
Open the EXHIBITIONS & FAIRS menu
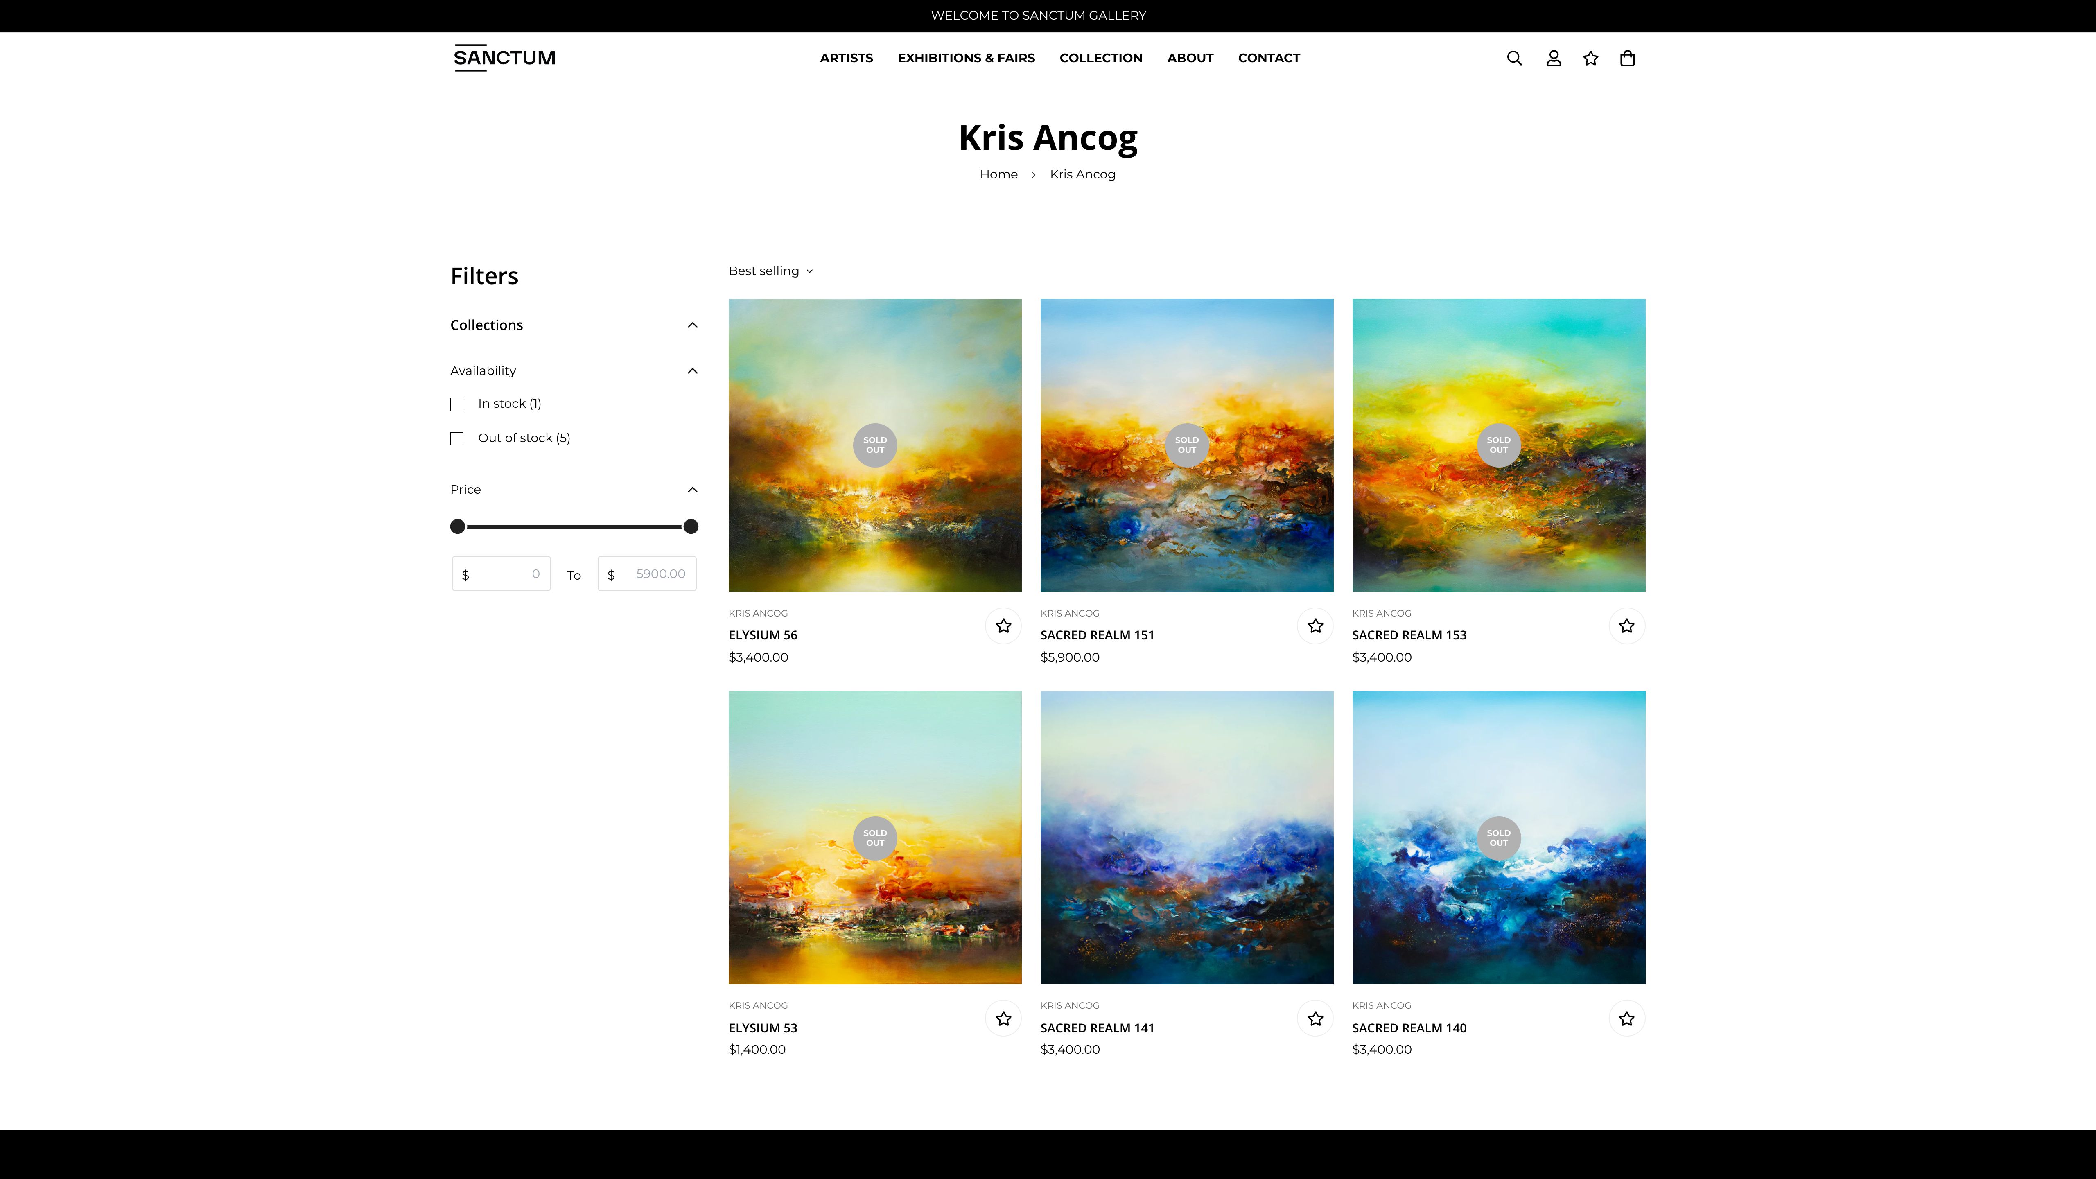pyautogui.click(x=966, y=58)
